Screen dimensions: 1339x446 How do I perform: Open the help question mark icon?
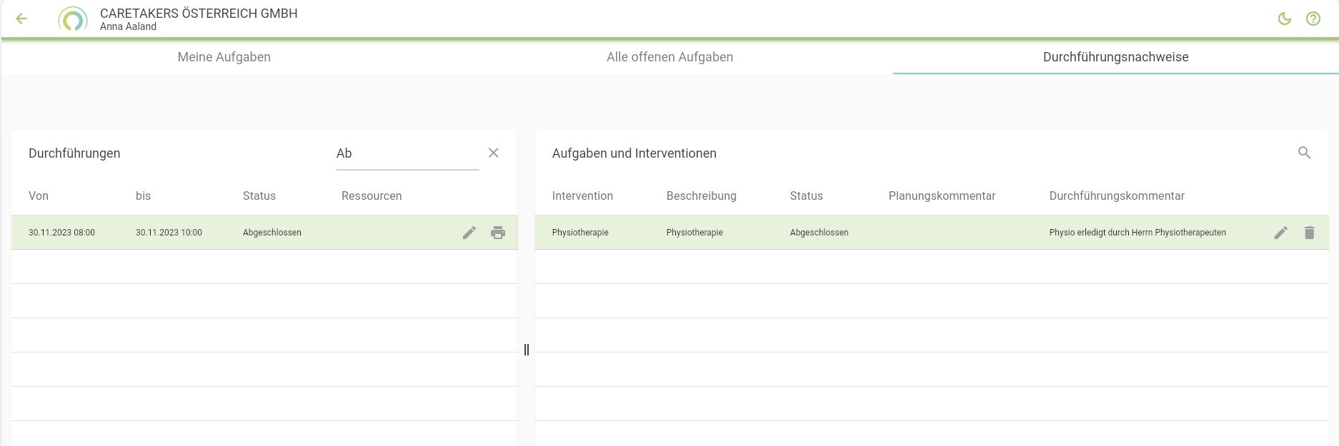point(1313,19)
